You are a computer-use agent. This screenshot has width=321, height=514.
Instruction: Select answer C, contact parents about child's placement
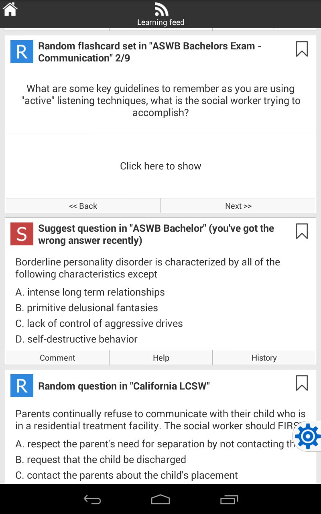[x=126, y=475]
